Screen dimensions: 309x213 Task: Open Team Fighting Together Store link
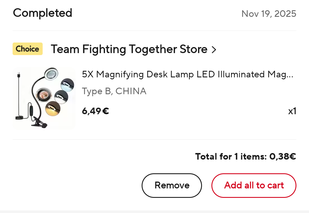coord(129,49)
